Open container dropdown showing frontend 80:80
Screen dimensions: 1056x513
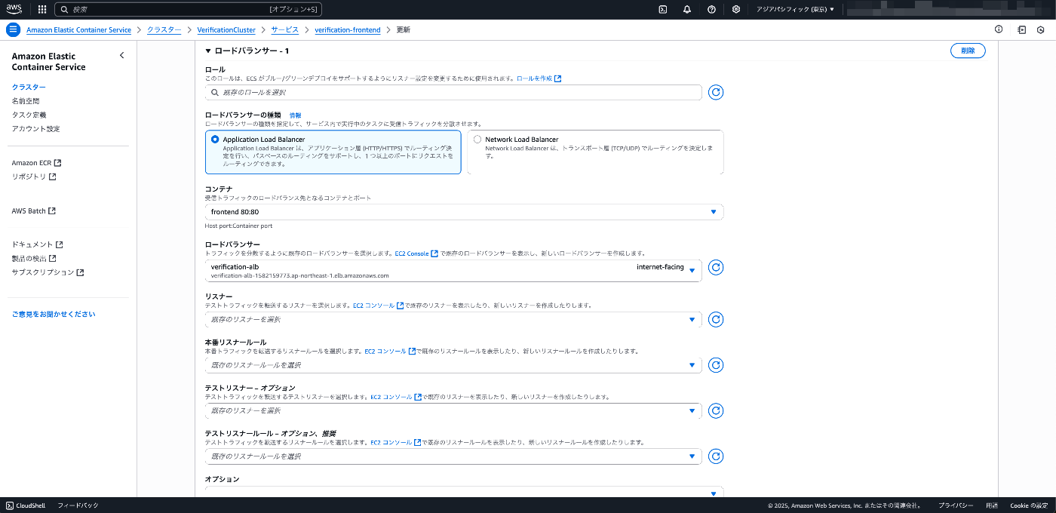[x=464, y=212]
